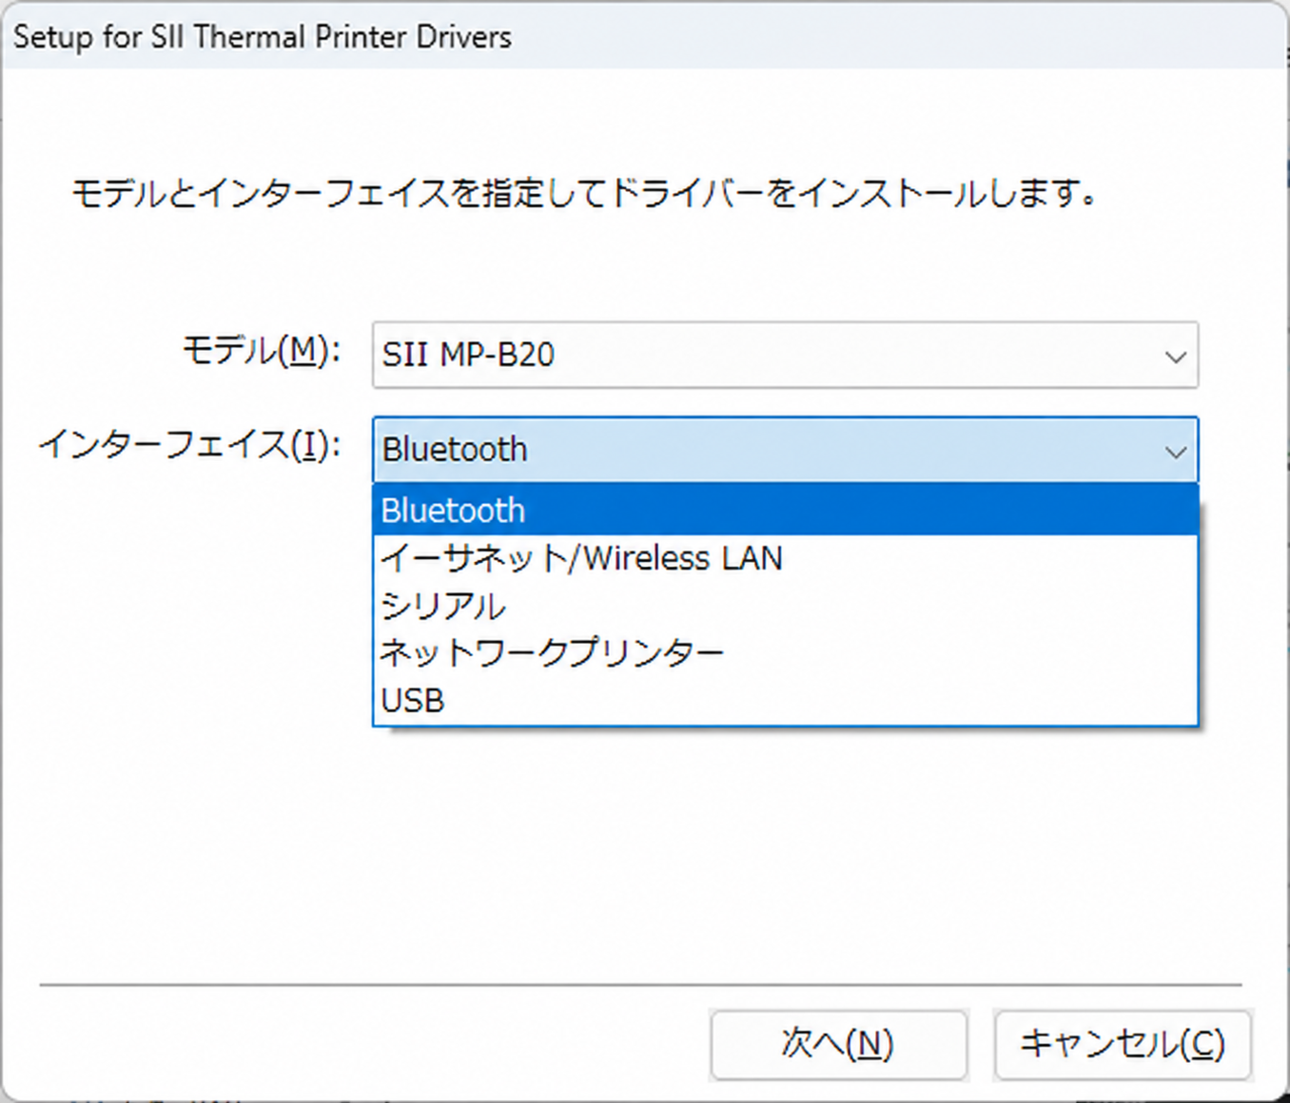This screenshot has height=1103, width=1290.
Task: Open the モデル dropdown showing SII MP-B20
Action: [x=785, y=355]
